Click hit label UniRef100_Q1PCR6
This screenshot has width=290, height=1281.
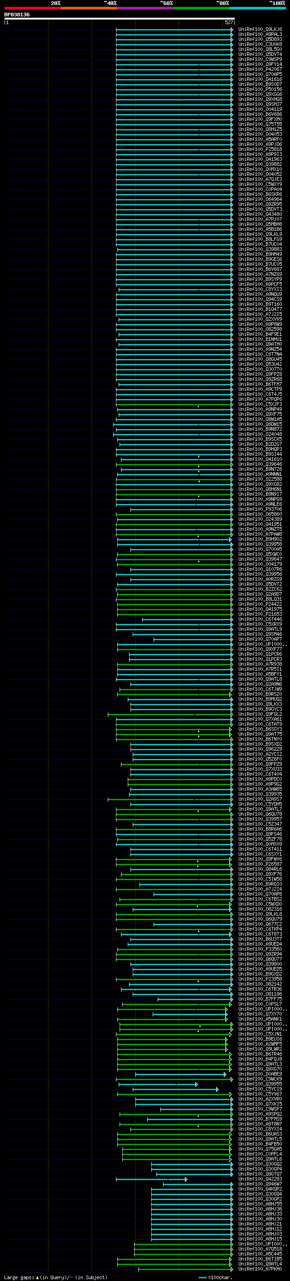260,654
